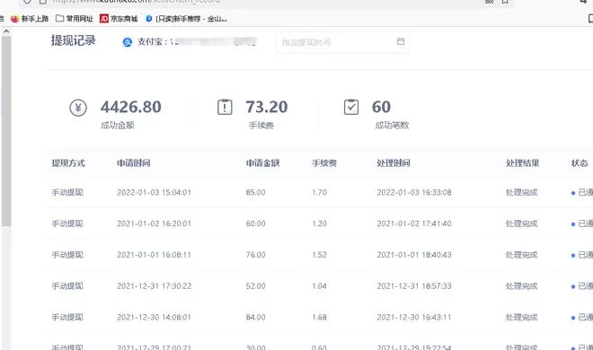The height and width of the screenshot is (350, 593).
Task: Click the 支付宝 Alipay logo icon
Action: (128, 42)
